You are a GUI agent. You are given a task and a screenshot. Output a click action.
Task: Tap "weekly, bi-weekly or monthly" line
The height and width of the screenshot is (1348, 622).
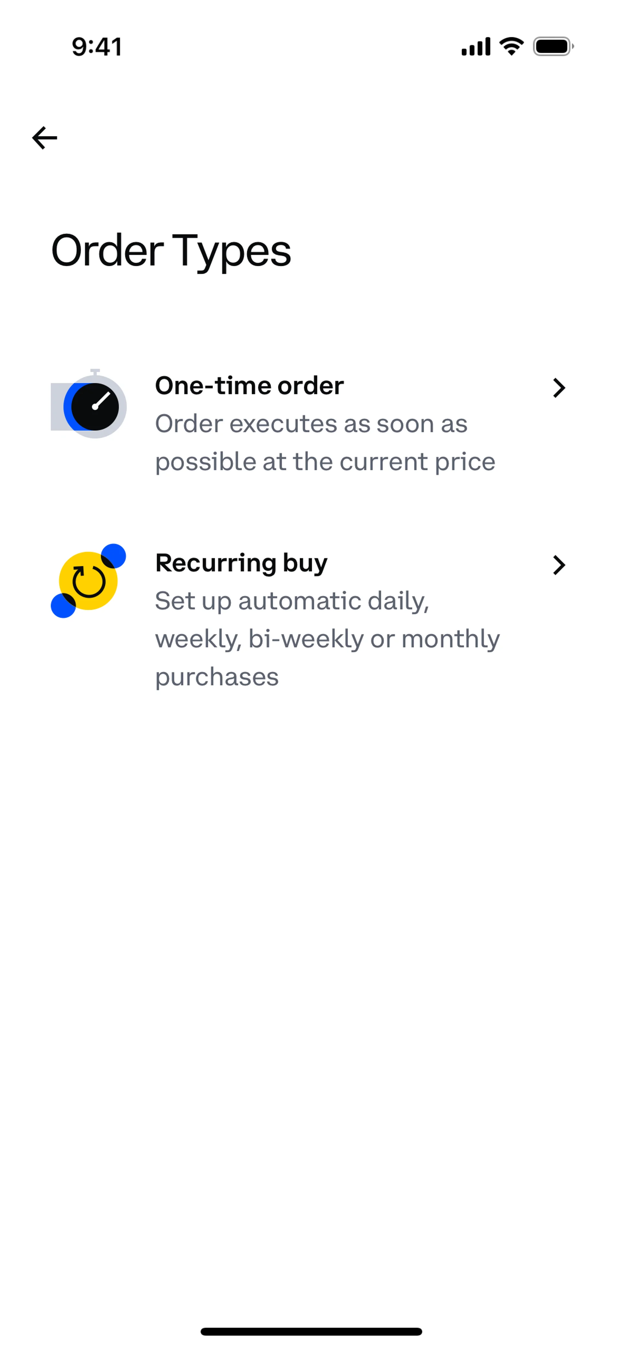point(327,639)
